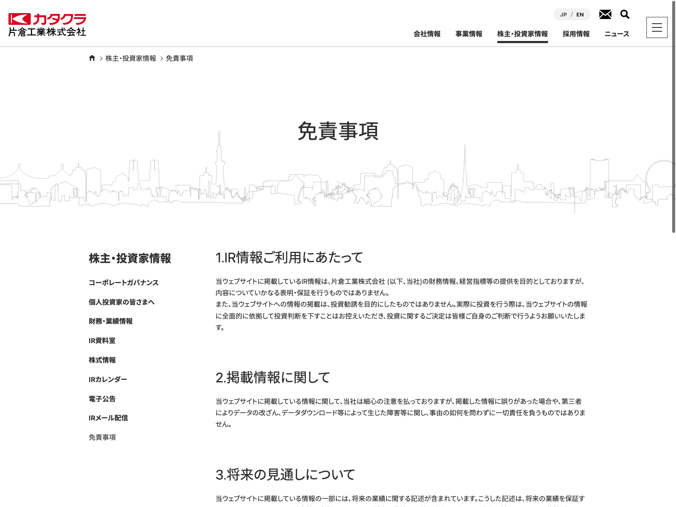
Task: Open IR資料室 in the sidebar
Action: (x=102, y=341)
